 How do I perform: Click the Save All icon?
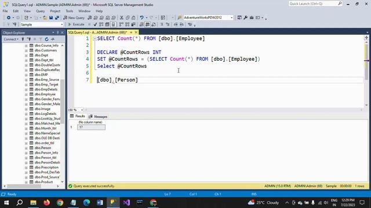coord(57,18)
